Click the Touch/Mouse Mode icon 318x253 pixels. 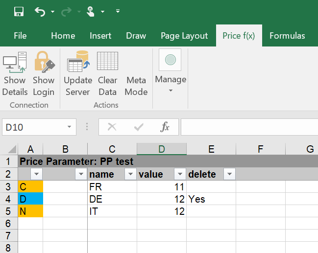pos(91,11)
